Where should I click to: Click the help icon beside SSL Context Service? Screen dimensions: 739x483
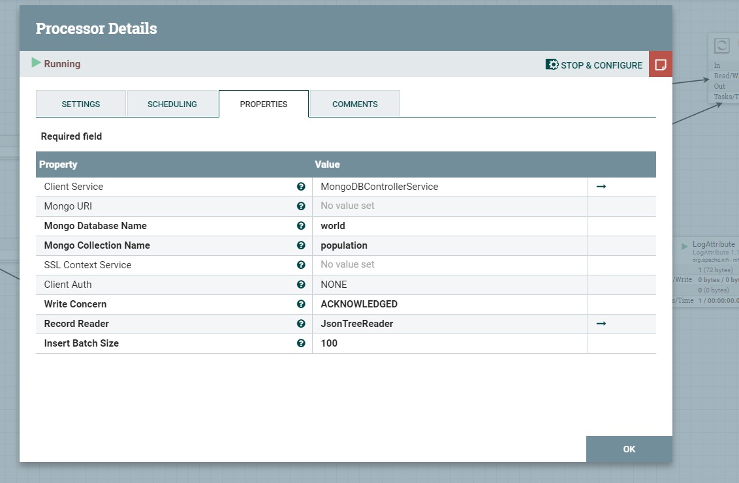(x=301, y=264)
